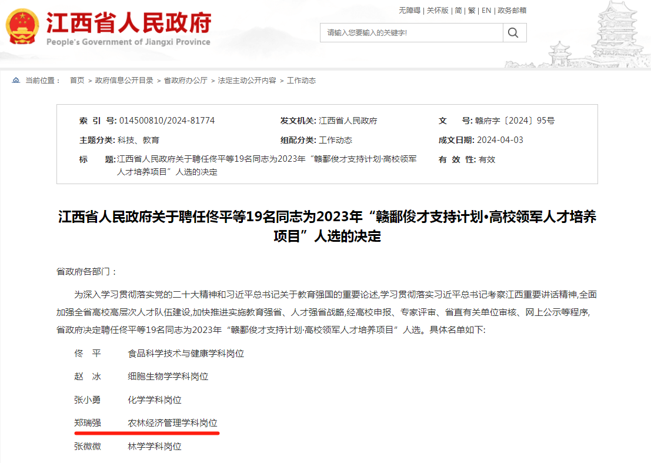
Task: Focus the keyword search input box
Action: pyautogui.click(x=412, y=33)
